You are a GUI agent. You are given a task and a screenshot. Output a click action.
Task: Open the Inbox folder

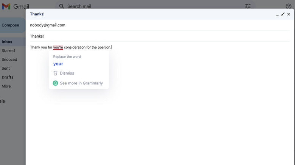tap(7, 42)
